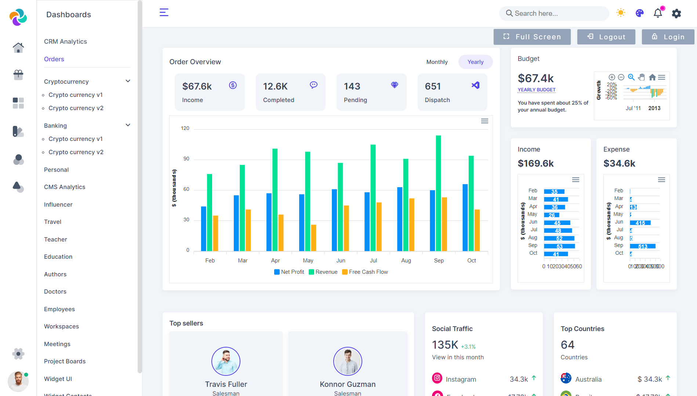Click the Dispatch card blue icon
697x396 pixels.
(475, 85)
